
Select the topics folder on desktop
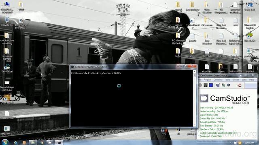[x=178, y=53]
